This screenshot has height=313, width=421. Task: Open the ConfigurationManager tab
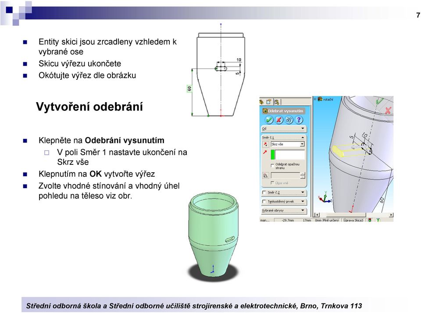click(x=277, y=102)
